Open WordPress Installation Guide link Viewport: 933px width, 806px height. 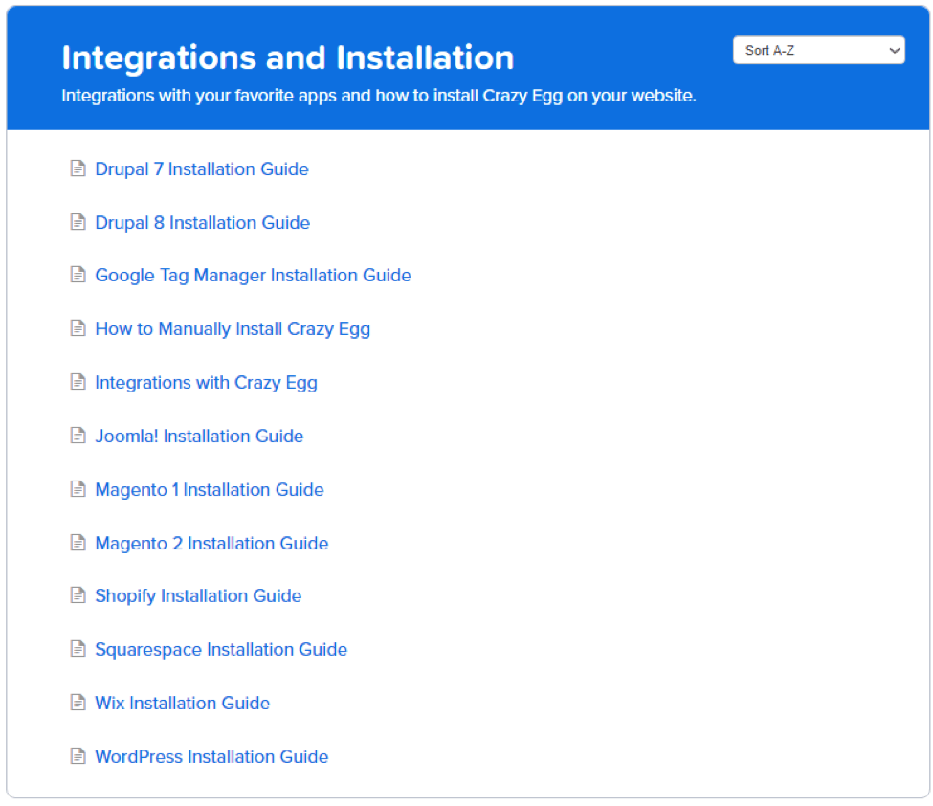click(x=211, y=756)
